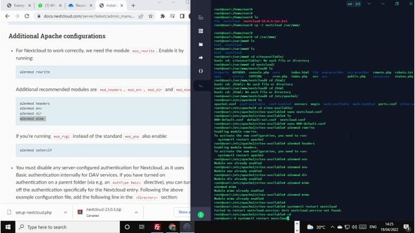This screenshot has width=415, height=233.
Task: Open the hosts list icon in terminal sidebar
Action: (x=200, y=31)
